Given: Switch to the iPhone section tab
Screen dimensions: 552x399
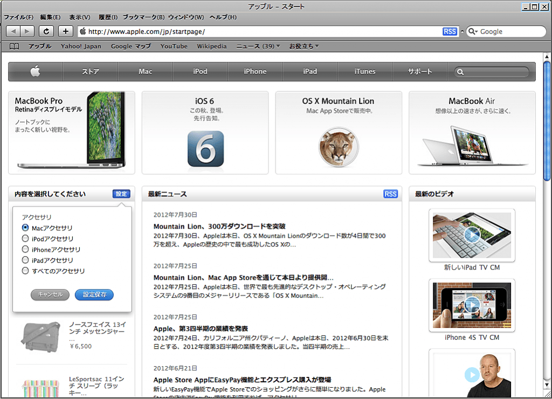Looking at the screenshot, I should [x=255, y=71].
